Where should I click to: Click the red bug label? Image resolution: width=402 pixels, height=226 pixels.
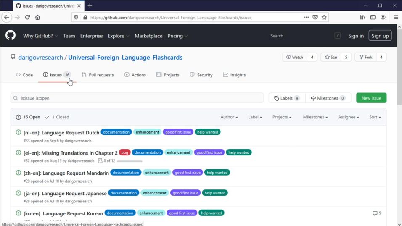click(124, 152)
